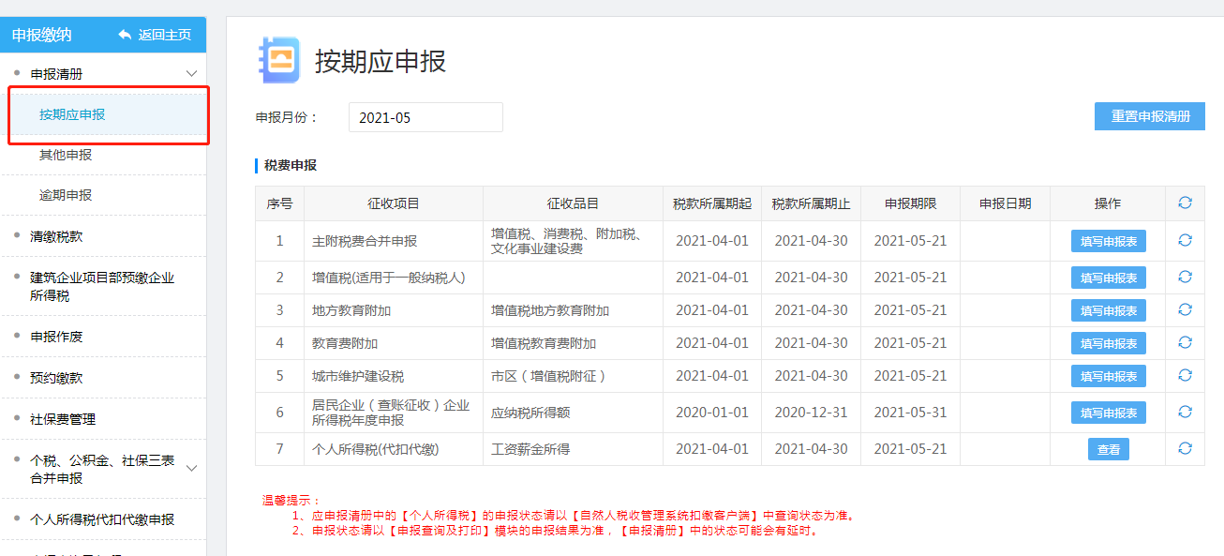Click the 温馨提示 notice heading
This screenshot has width=1224, height=556.
pyautogui.click(x=291, y=501)
